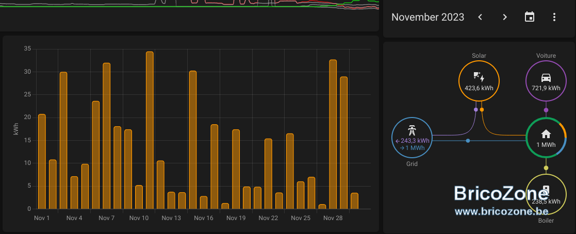Open the calendar date picker icon
Screen dimensions: 576x234
530,17
